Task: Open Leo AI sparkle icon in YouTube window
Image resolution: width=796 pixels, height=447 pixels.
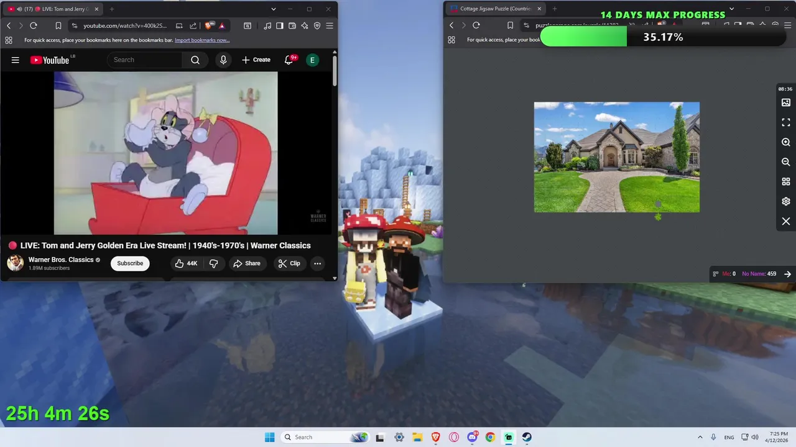Action: (305, 25)
